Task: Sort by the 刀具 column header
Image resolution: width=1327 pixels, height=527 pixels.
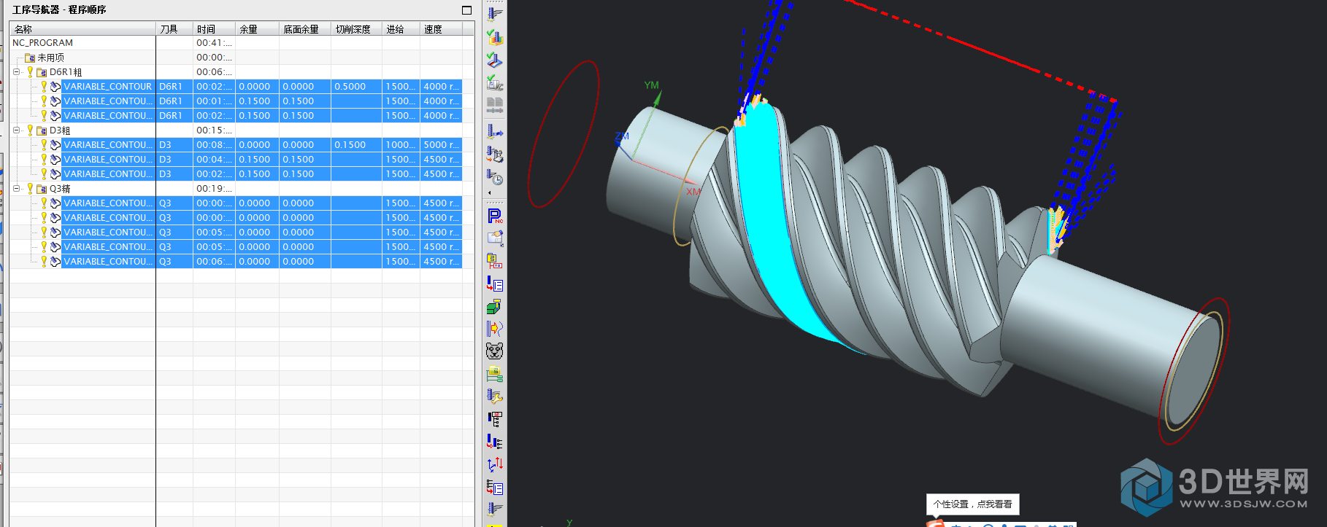Action: coord(174,29)
